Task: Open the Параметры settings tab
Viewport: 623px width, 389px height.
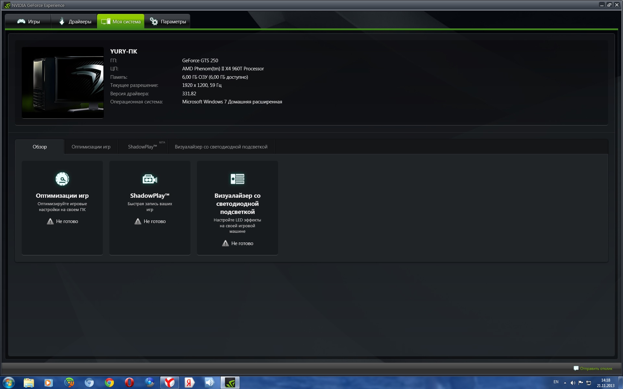Action: [x=167, y=22]
